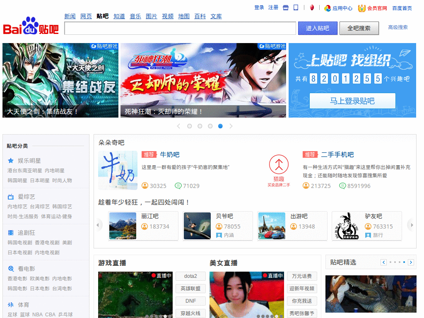Open the 大天使之剑 game banner

click(60, 80)
